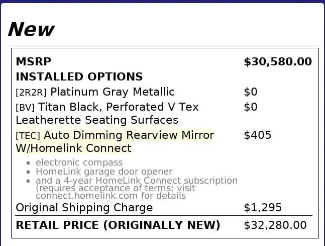
Task: Click the $405 option price
Action: point(257,135)
